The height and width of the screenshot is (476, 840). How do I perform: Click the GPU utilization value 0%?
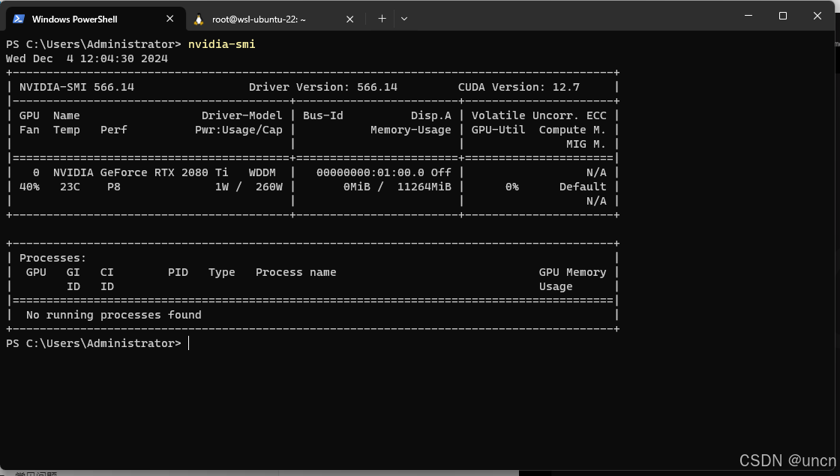512,187
